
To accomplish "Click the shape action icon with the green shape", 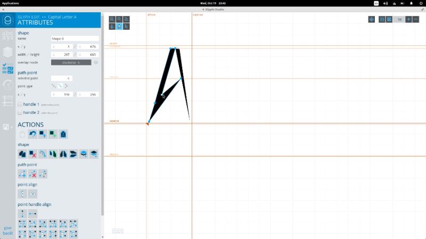I will pos(53,154).
